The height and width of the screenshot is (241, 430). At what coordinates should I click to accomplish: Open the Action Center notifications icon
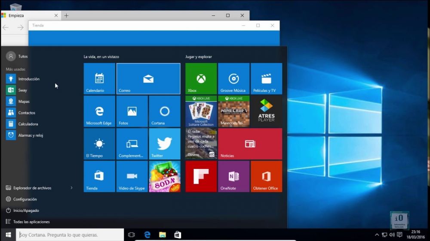[x=399, y=235]
